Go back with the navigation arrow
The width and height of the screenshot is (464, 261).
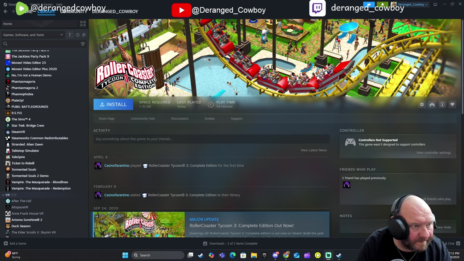point(5,11)
